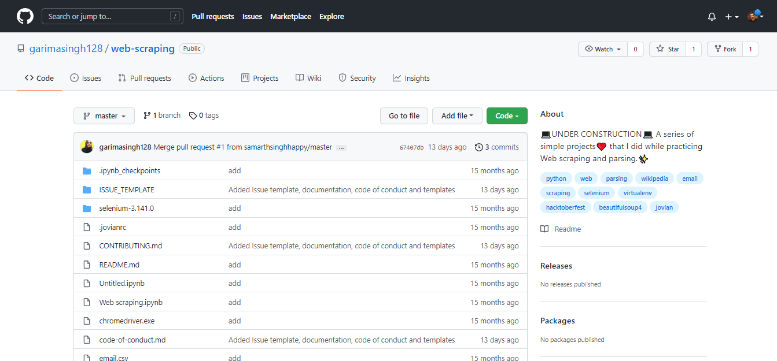Screen dimensions: 777x361
Task: Click the commit history clock icon
Action: pyautogui.click(x=478, y=147)
